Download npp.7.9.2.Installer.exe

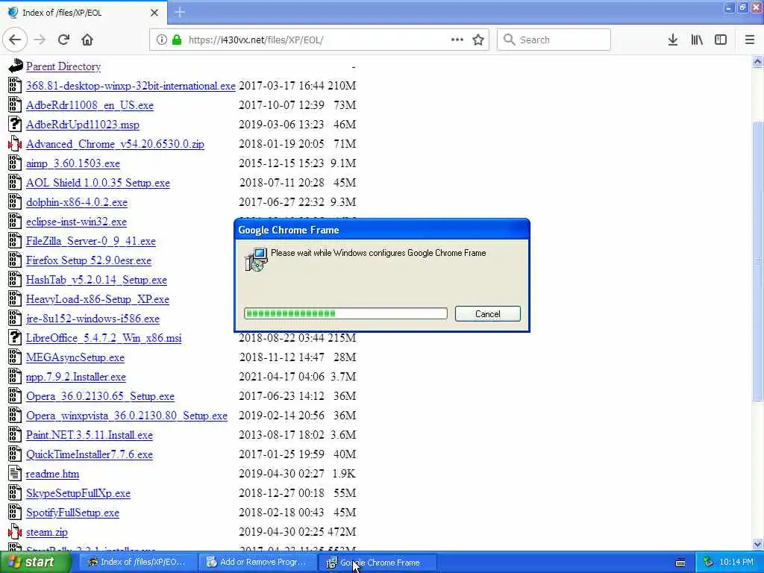pos(75,377)
